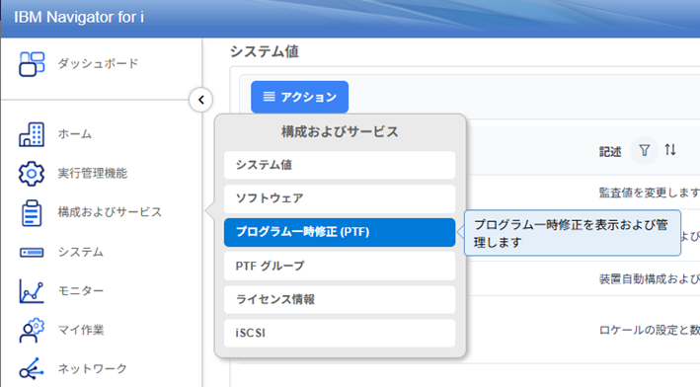Click the ロケールの設定と数 description cell
The image size is (700, 387).
[x=649, y=330]
